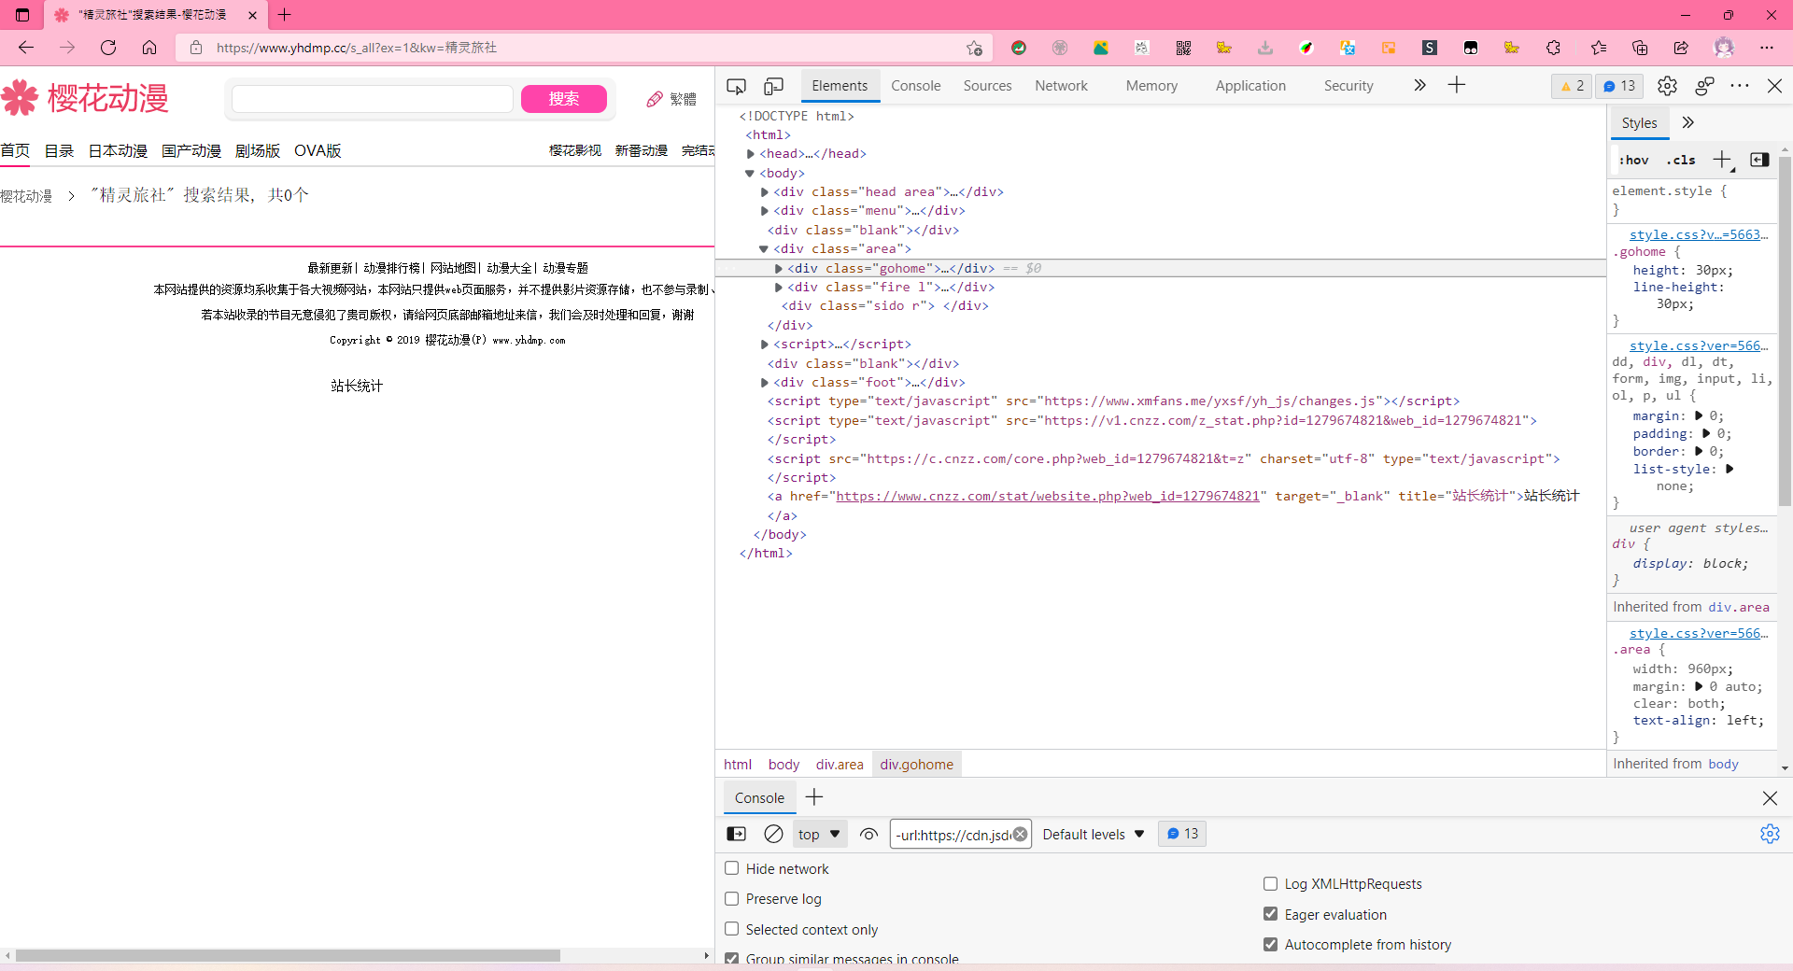
Task: Enable Preserve log checkbox
Action: (732, 898)
